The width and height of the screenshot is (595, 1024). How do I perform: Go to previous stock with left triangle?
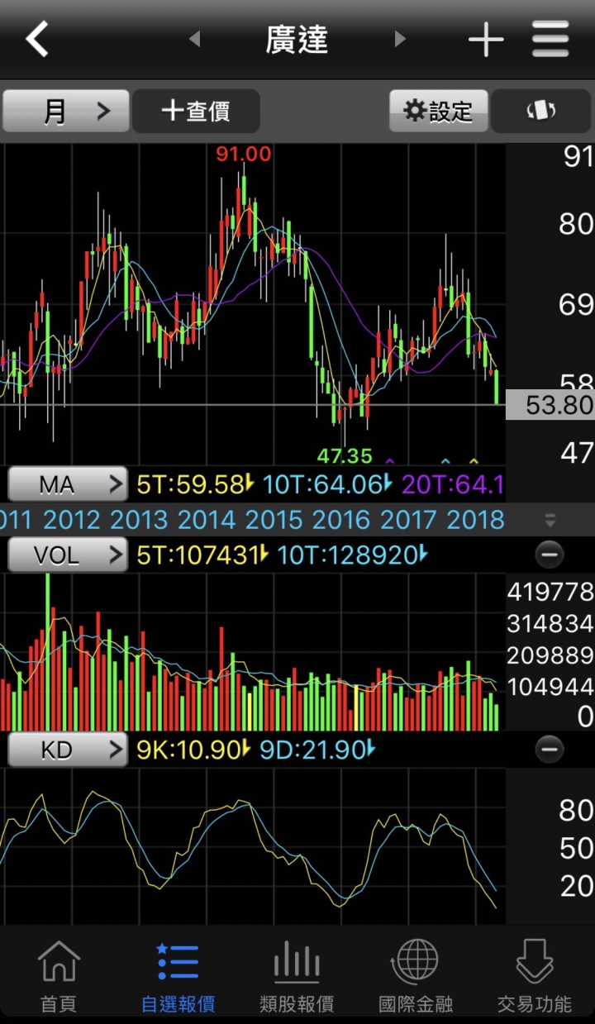(194, 39)
